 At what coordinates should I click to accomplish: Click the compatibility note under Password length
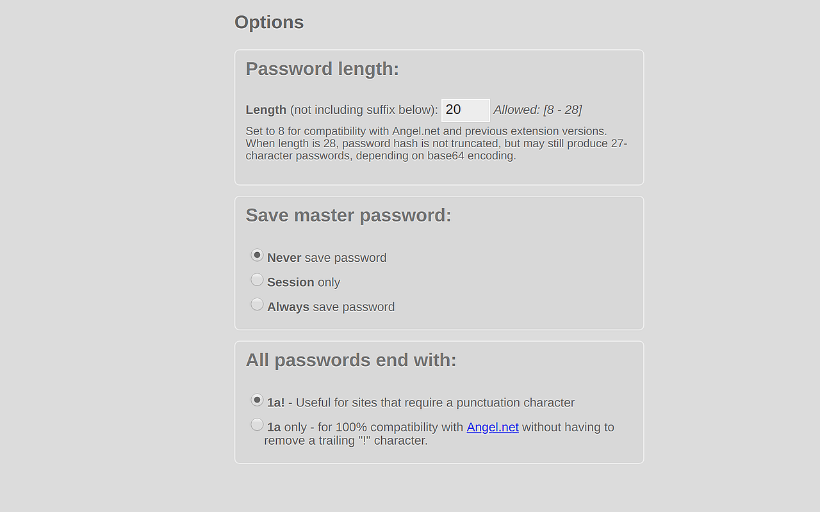tap(436, 143)
